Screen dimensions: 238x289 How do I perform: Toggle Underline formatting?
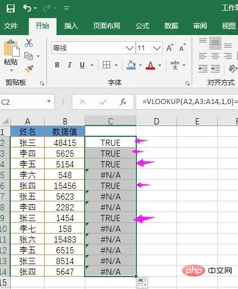82,65
